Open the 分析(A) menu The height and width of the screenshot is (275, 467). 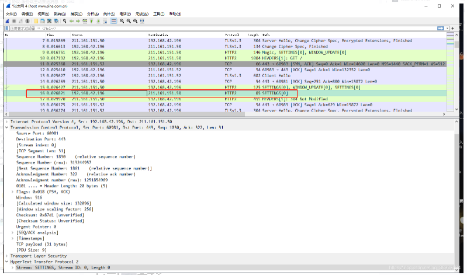click(92, 14)
